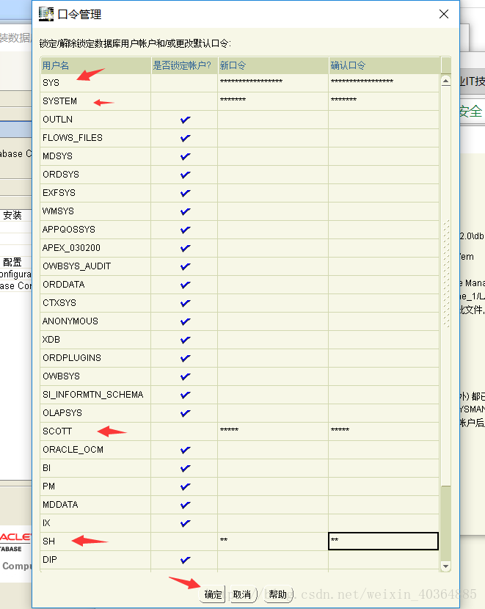Select the OUTLN username cell
Screen dimensions: 485x609
95,120
